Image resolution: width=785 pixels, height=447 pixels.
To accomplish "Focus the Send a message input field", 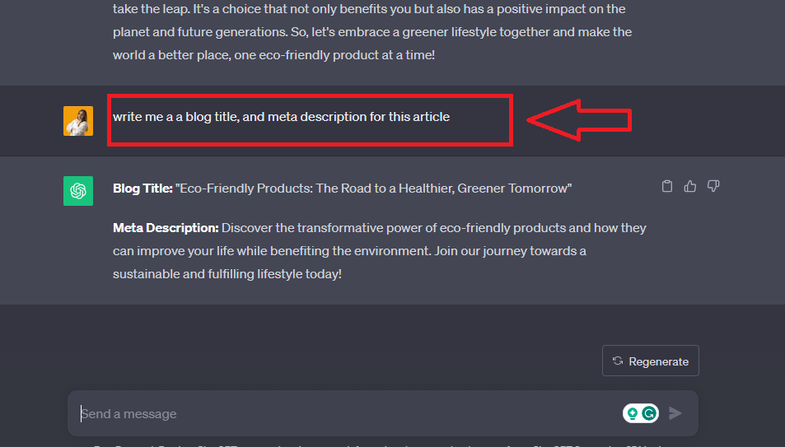I will coord(350,413).
